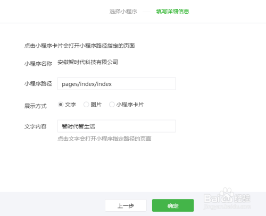
Task: Click the 小程序名称 label
Action: tap(38, 64)
